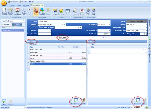The image size is (151, 109).
Task: Click the Add Team link
Action: (63, 38)
